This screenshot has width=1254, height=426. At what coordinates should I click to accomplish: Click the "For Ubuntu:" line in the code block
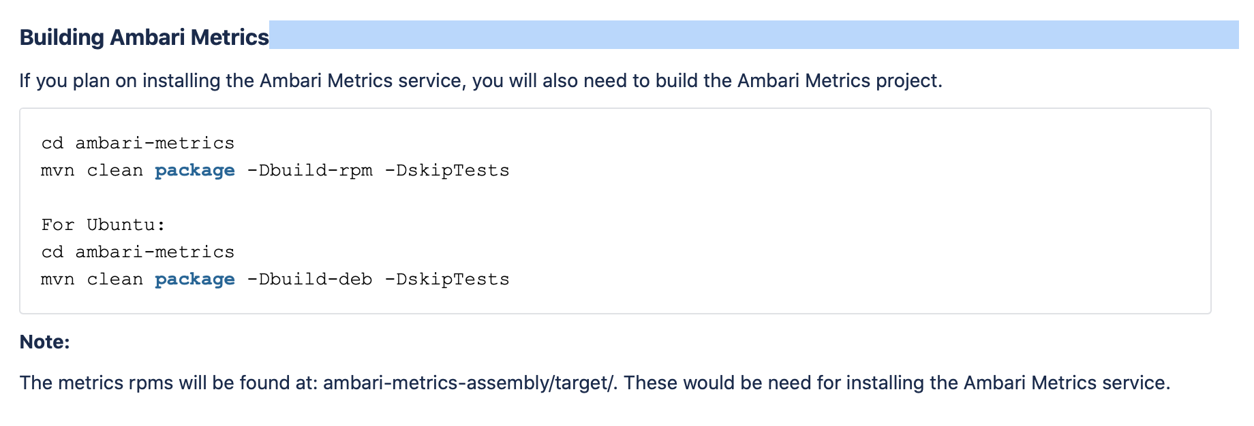click(104, 225)
